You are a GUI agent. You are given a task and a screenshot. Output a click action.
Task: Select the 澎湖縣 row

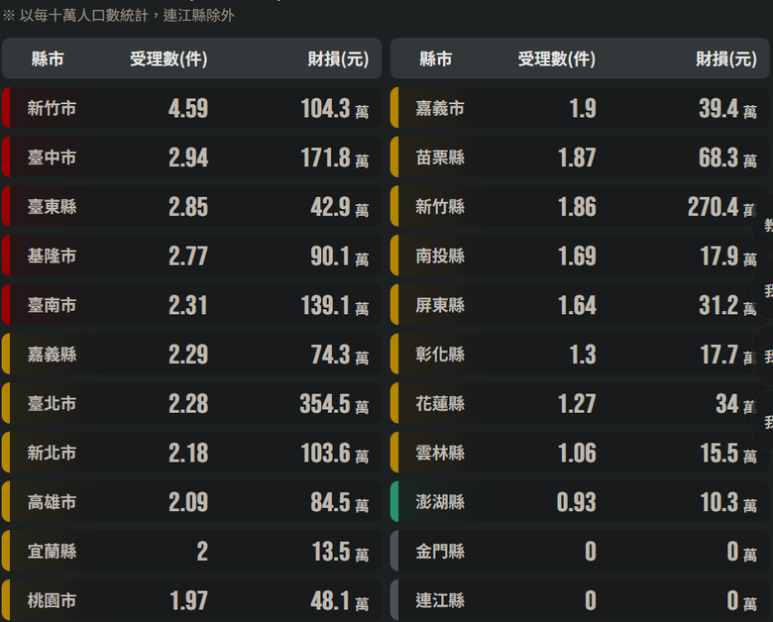click(x=580, y=502)
